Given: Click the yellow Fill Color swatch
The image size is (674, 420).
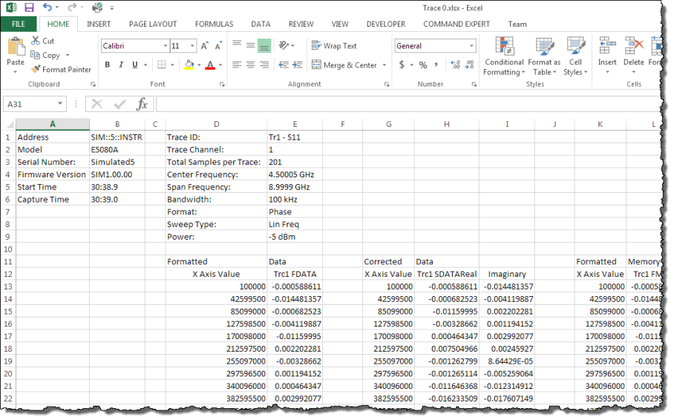Looking at the screenshot, I should [189, 65].
